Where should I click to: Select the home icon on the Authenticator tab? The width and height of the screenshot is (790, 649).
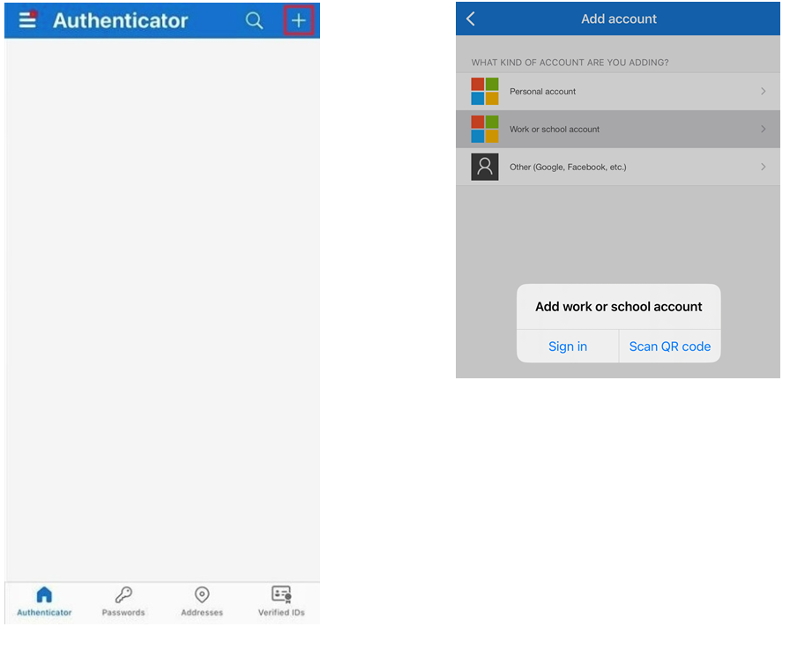pos(43,596)
